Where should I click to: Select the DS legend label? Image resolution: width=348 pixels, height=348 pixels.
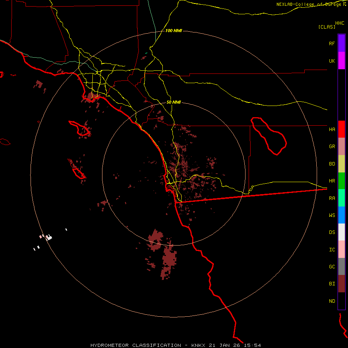point(332,232)
